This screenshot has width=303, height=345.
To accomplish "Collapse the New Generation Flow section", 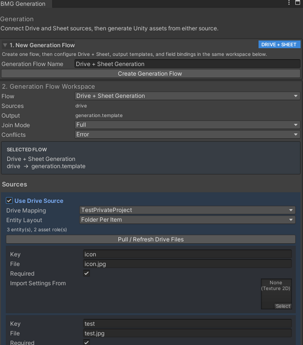I will point(5,45).
